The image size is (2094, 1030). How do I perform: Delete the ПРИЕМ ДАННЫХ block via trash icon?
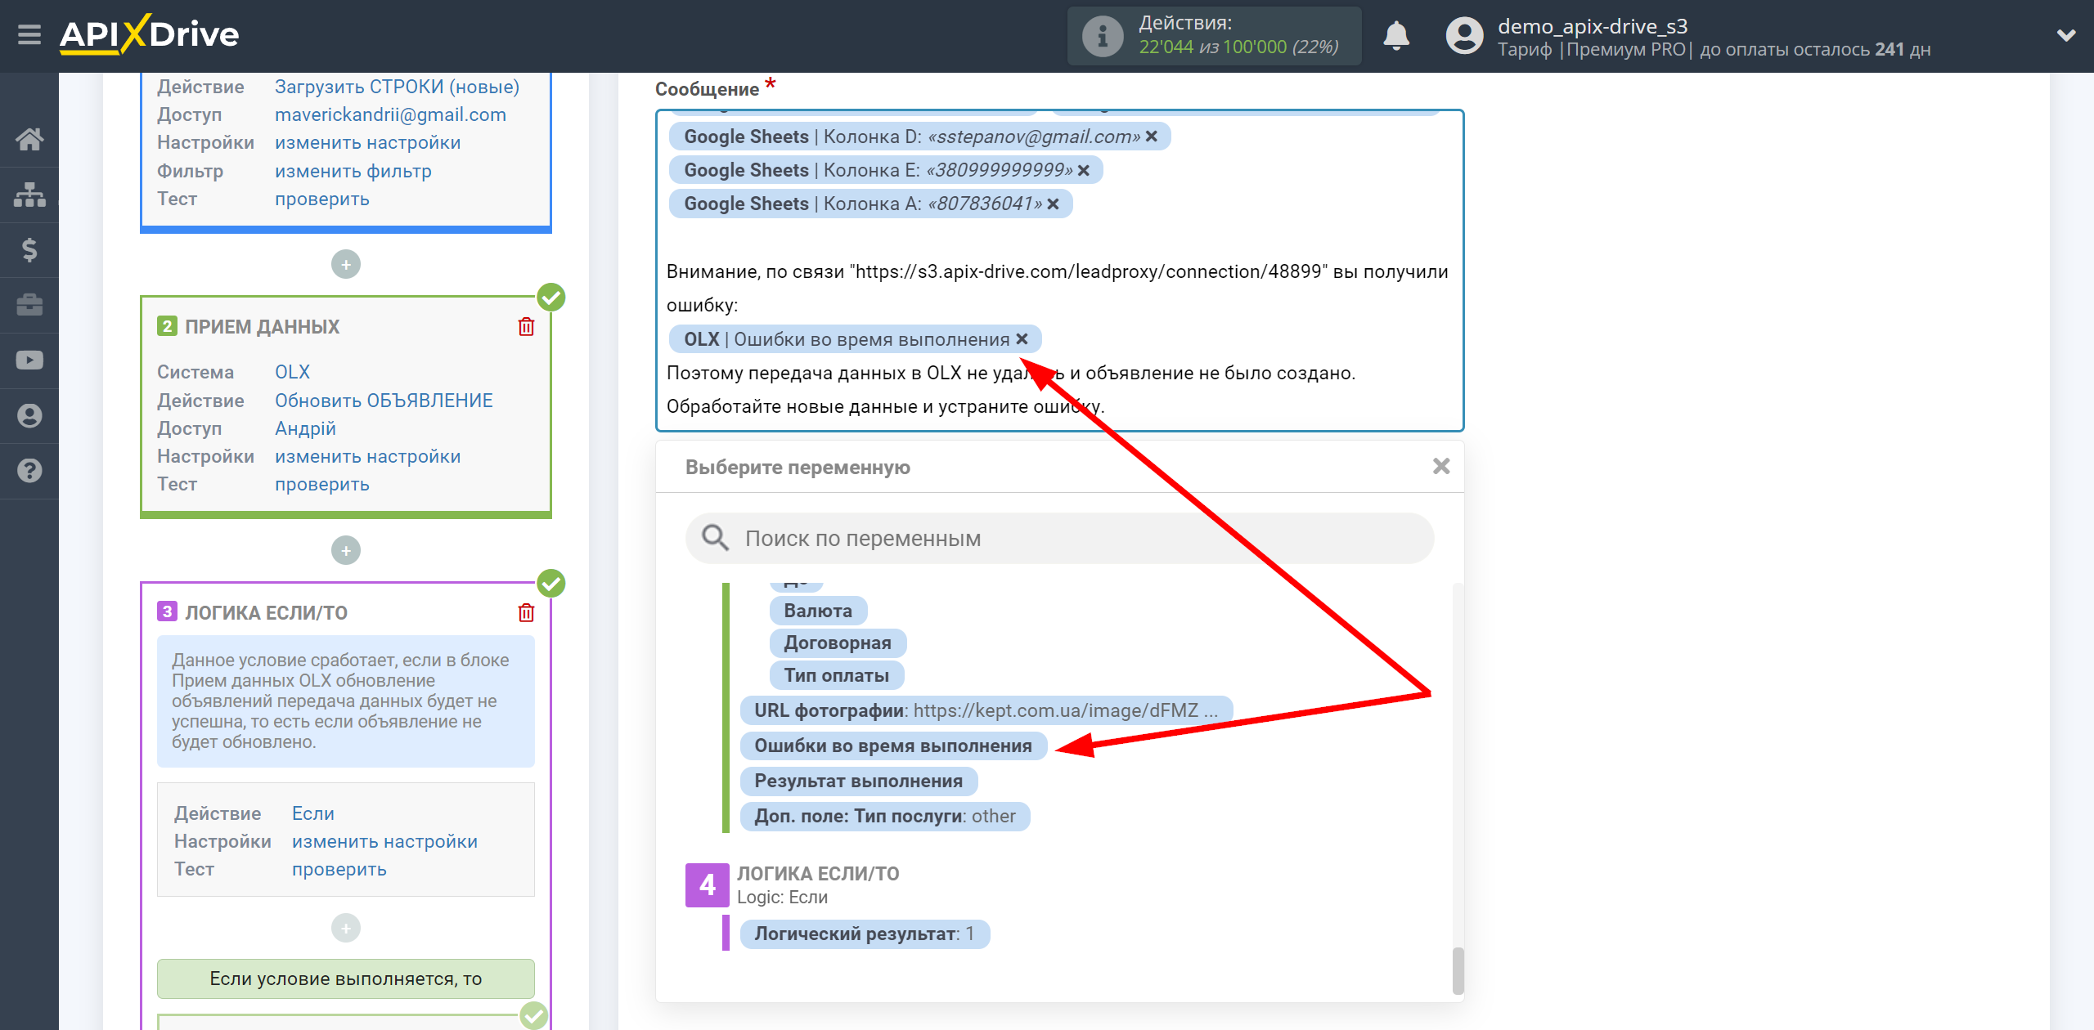point(526,327)
